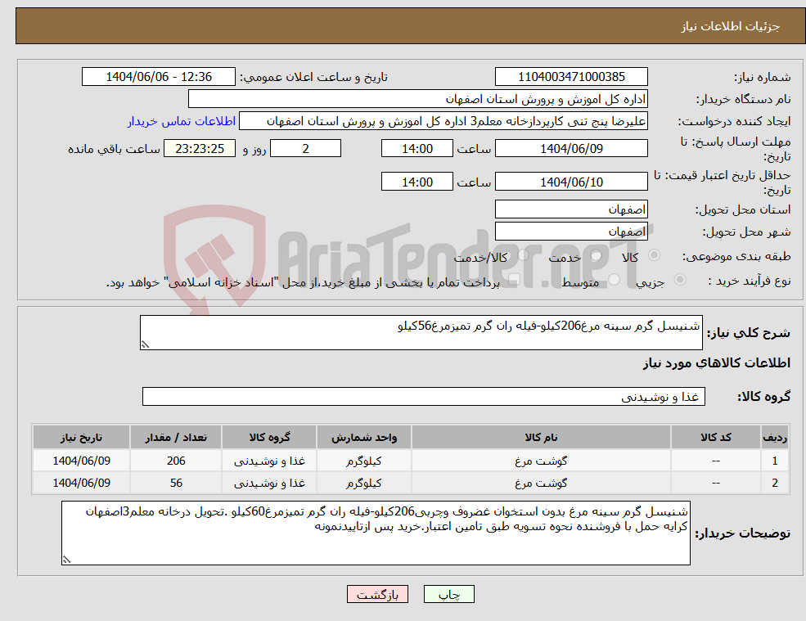The image size is (806, 621).
Task: Click the 14:00 time field
Action: pos(417,148)
